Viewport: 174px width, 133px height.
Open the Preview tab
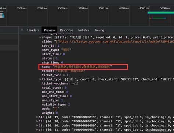(x=49, y=30)
